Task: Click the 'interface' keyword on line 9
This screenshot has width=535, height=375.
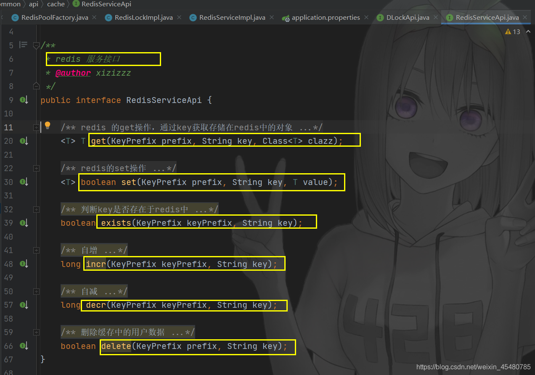Action: click(98, 100)
